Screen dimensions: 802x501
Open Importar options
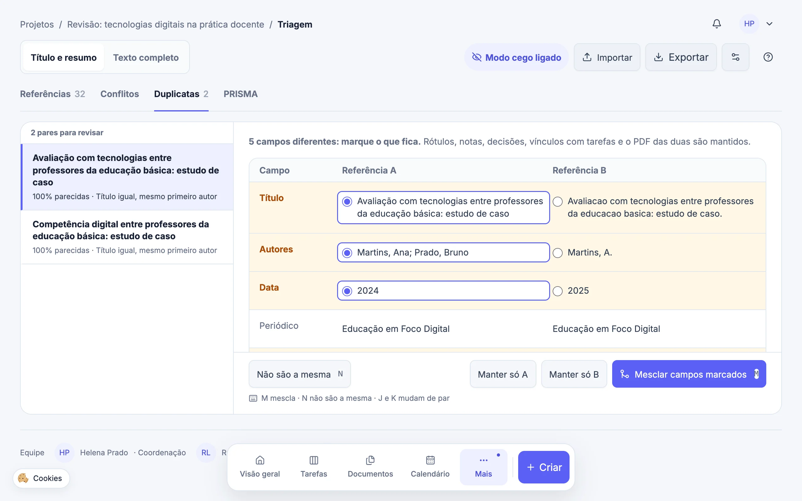point(607,57)
